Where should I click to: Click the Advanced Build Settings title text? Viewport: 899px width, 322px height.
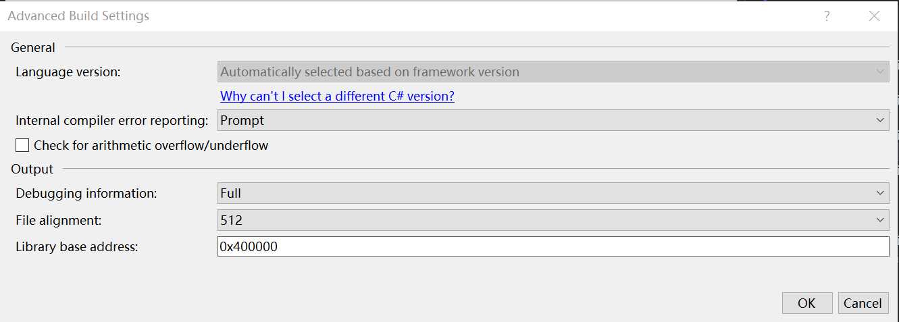(78, 16)
